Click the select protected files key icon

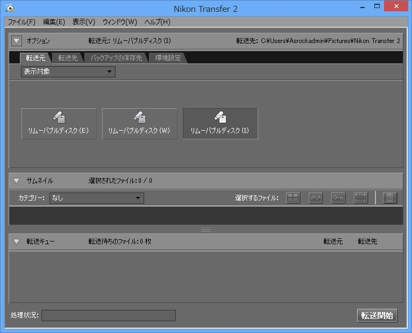click(338, 197)
